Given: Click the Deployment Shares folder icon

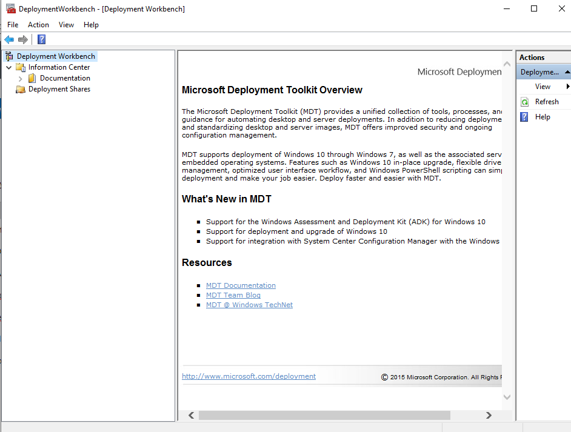Looking at the screenshot, I should click(21, 89).
